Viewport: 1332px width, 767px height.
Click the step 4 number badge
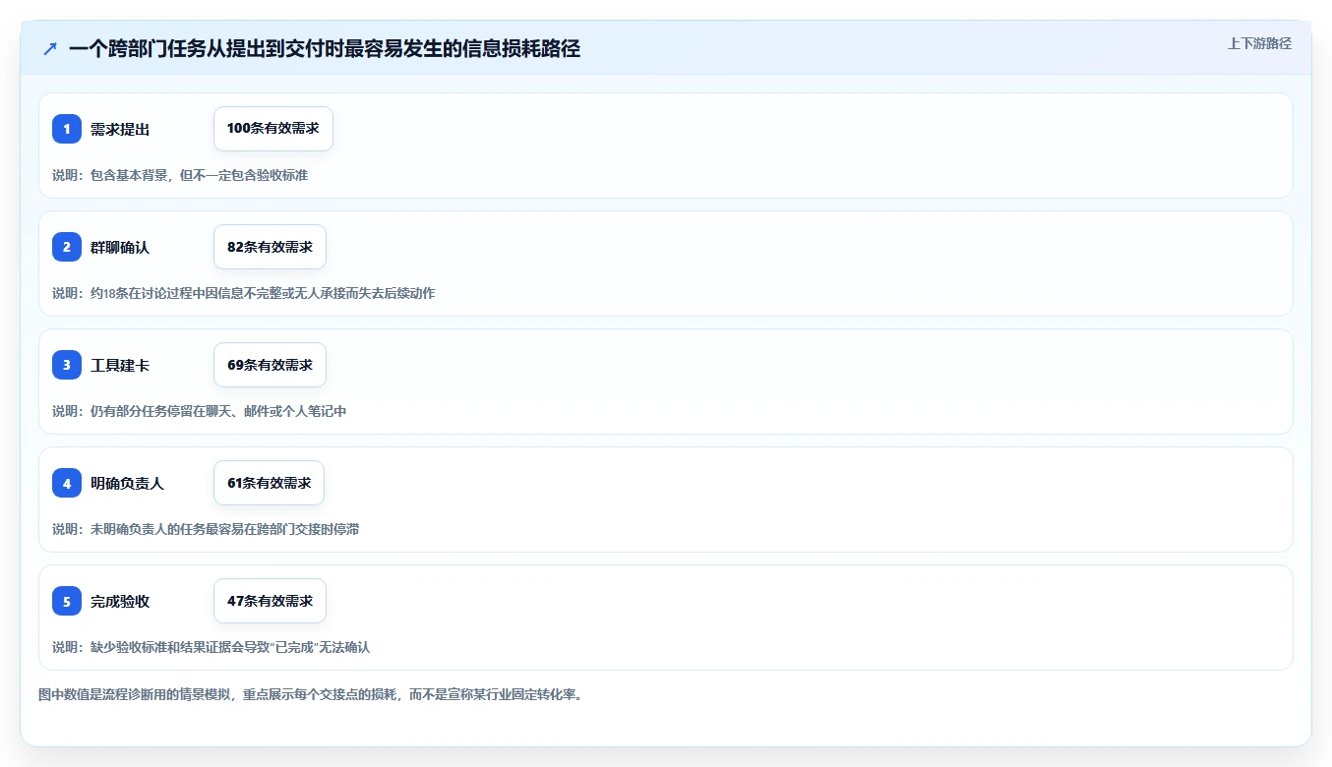(67, 483)
